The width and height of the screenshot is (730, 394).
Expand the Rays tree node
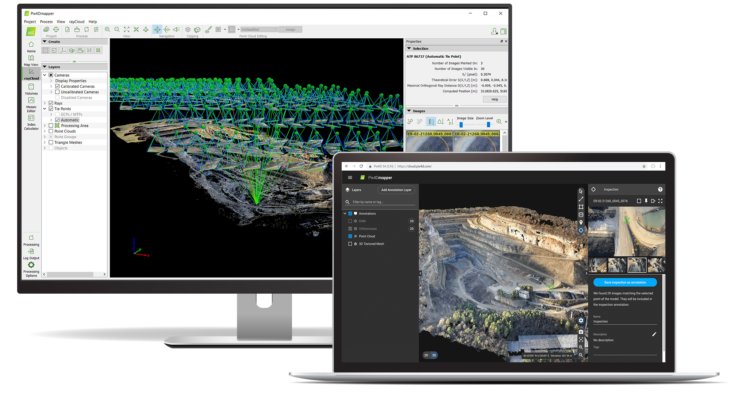(45, 103)
